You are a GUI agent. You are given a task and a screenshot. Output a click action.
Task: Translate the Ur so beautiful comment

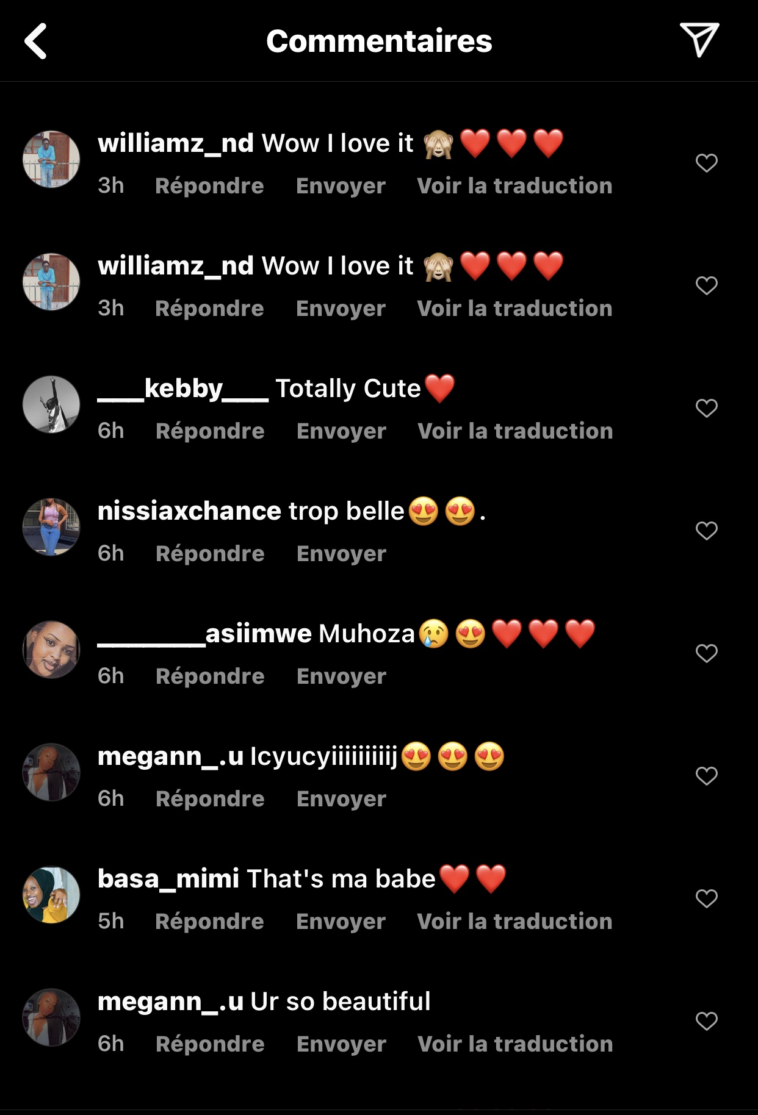click(515, 1044)
